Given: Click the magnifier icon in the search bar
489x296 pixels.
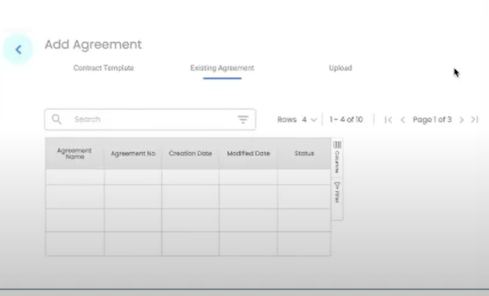Looking at the screenshot, I should click(x=57, y=119).
